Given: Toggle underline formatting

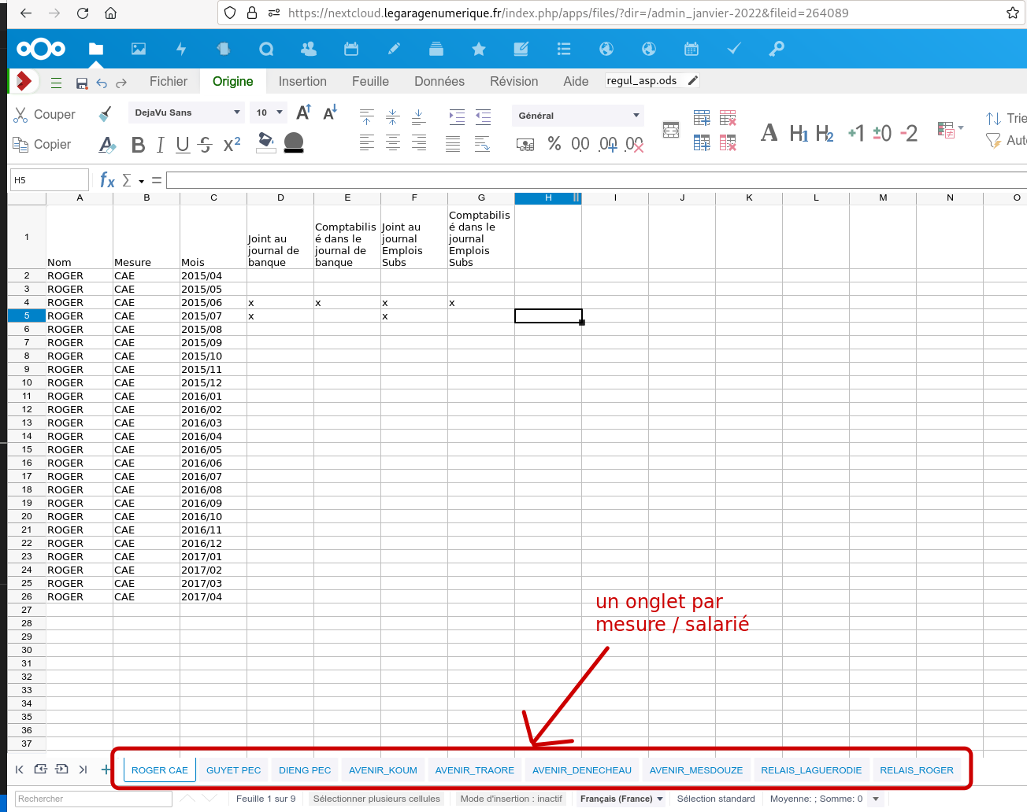Looking at the screenshot, I should [181, 145].
